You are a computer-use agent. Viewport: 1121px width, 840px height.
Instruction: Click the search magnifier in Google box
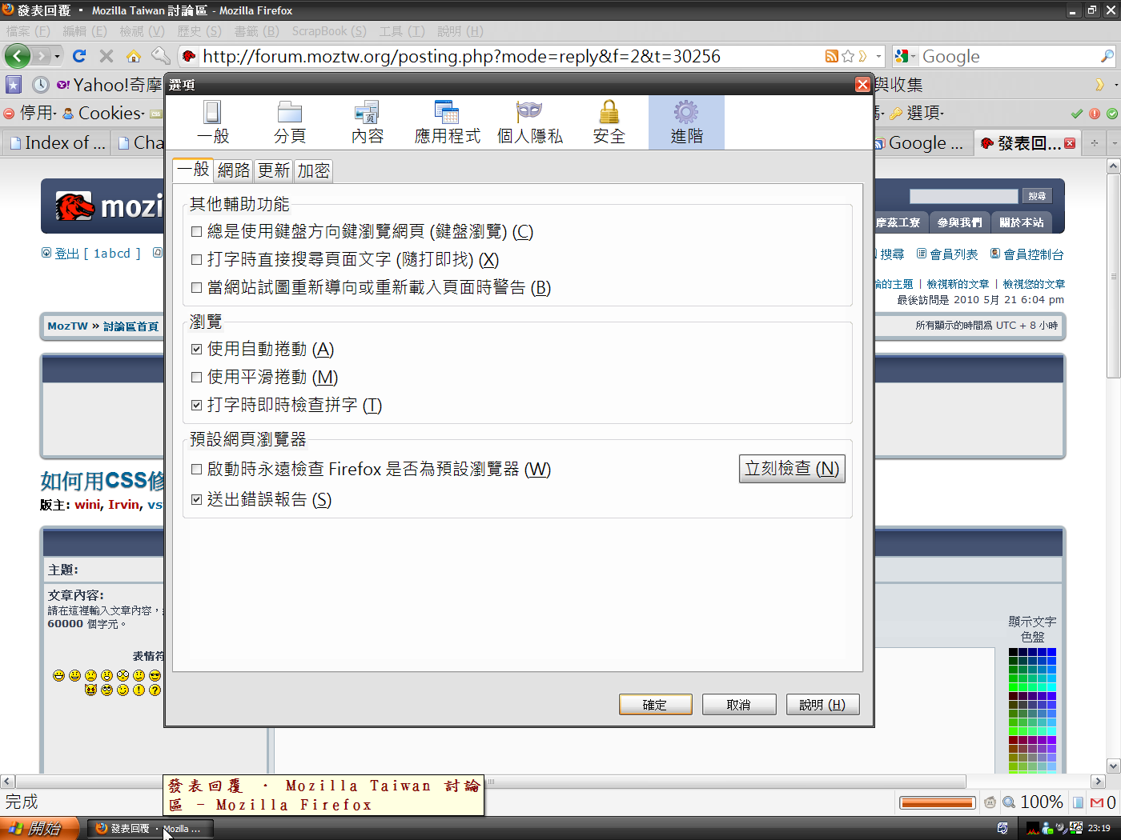coord(1107,56)
